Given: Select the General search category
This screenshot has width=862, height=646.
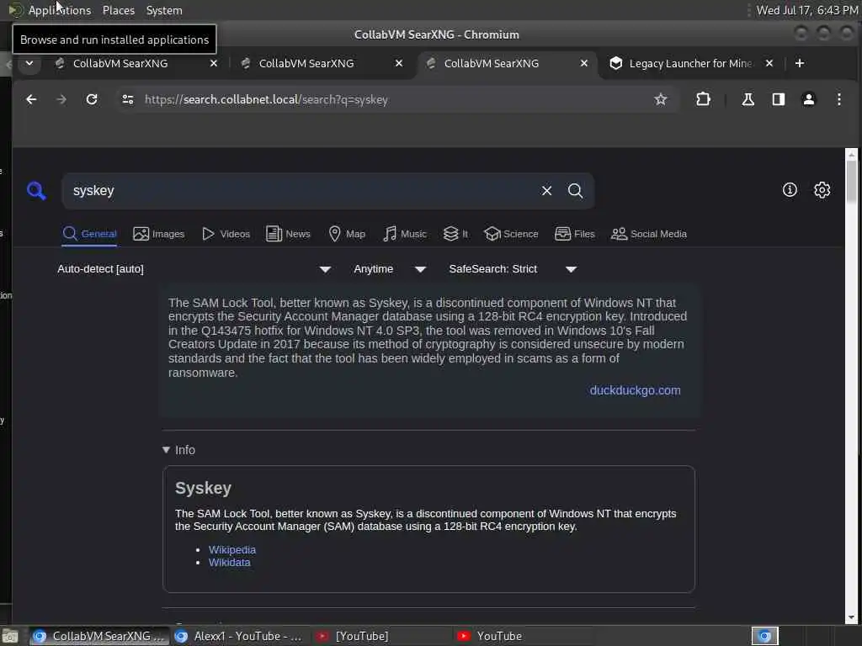Looking at the screenshot, I should tap(89, 234).
